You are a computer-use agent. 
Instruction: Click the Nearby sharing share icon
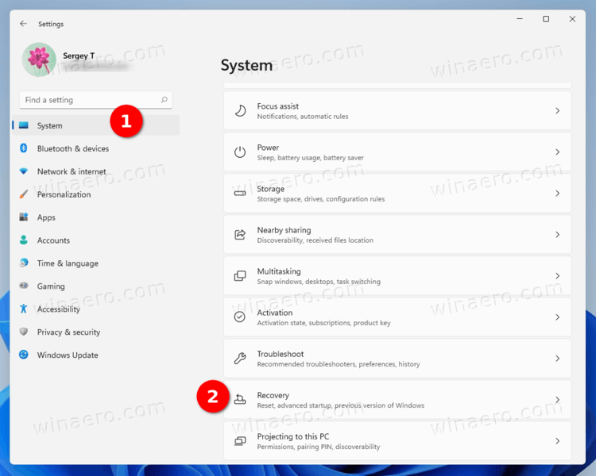click(x=240, y=235)
